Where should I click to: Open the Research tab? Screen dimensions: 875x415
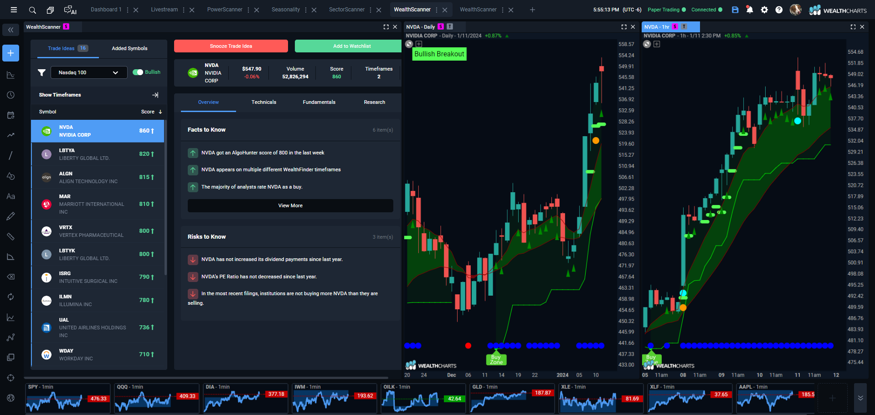(375, 102)
